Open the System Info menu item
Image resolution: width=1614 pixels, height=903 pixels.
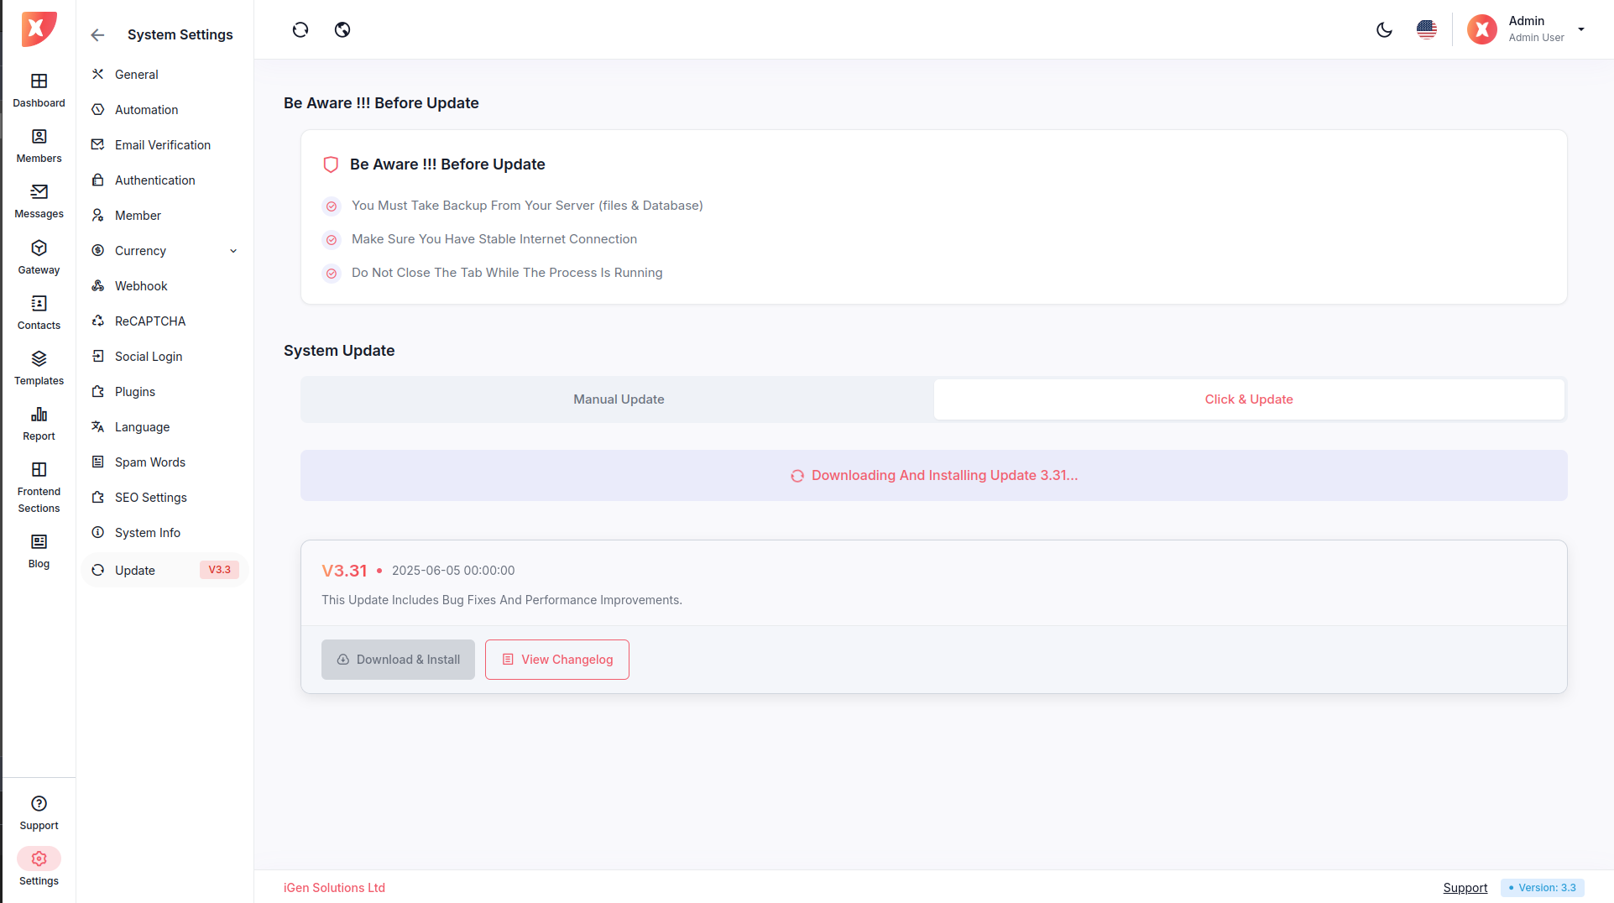pyautogui.click(x=148, y=533)
